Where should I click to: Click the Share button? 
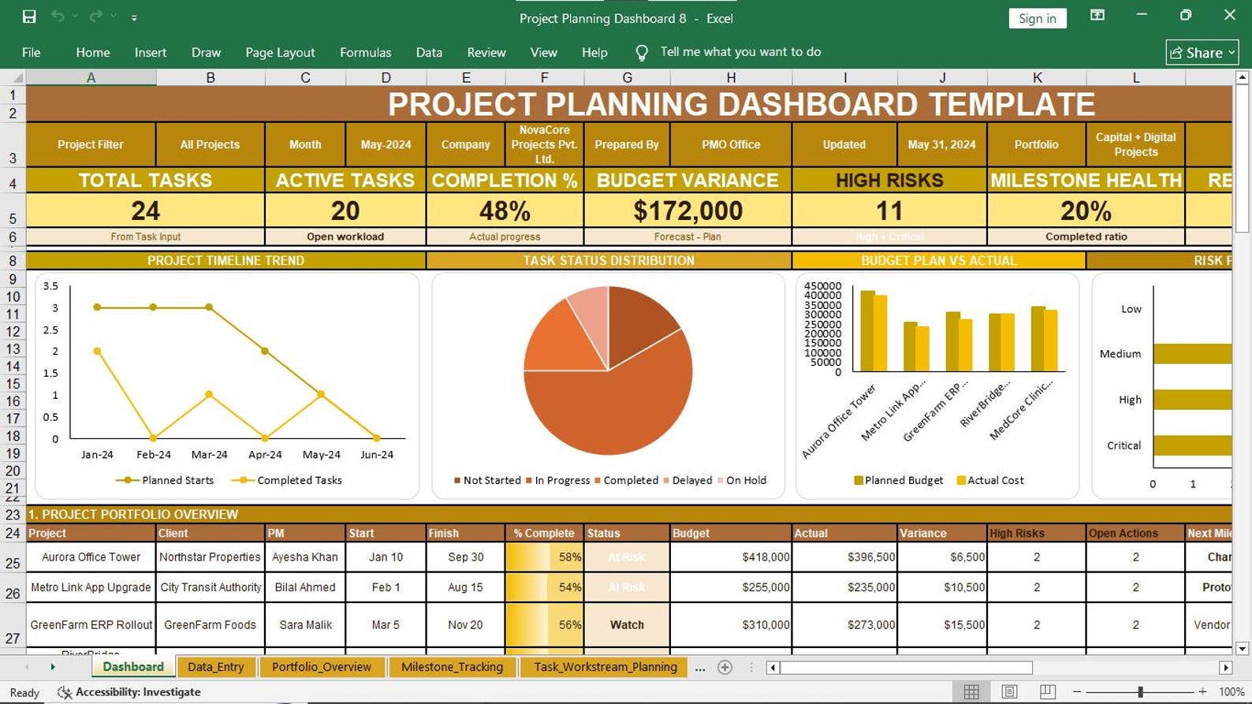tap(1202, 53)
